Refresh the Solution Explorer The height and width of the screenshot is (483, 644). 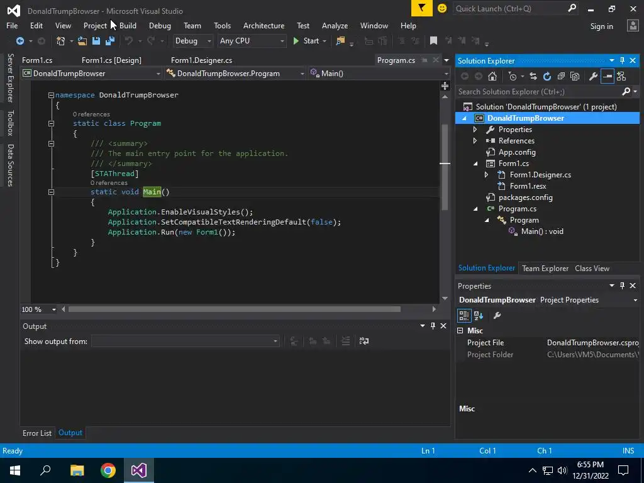[547, 76]
